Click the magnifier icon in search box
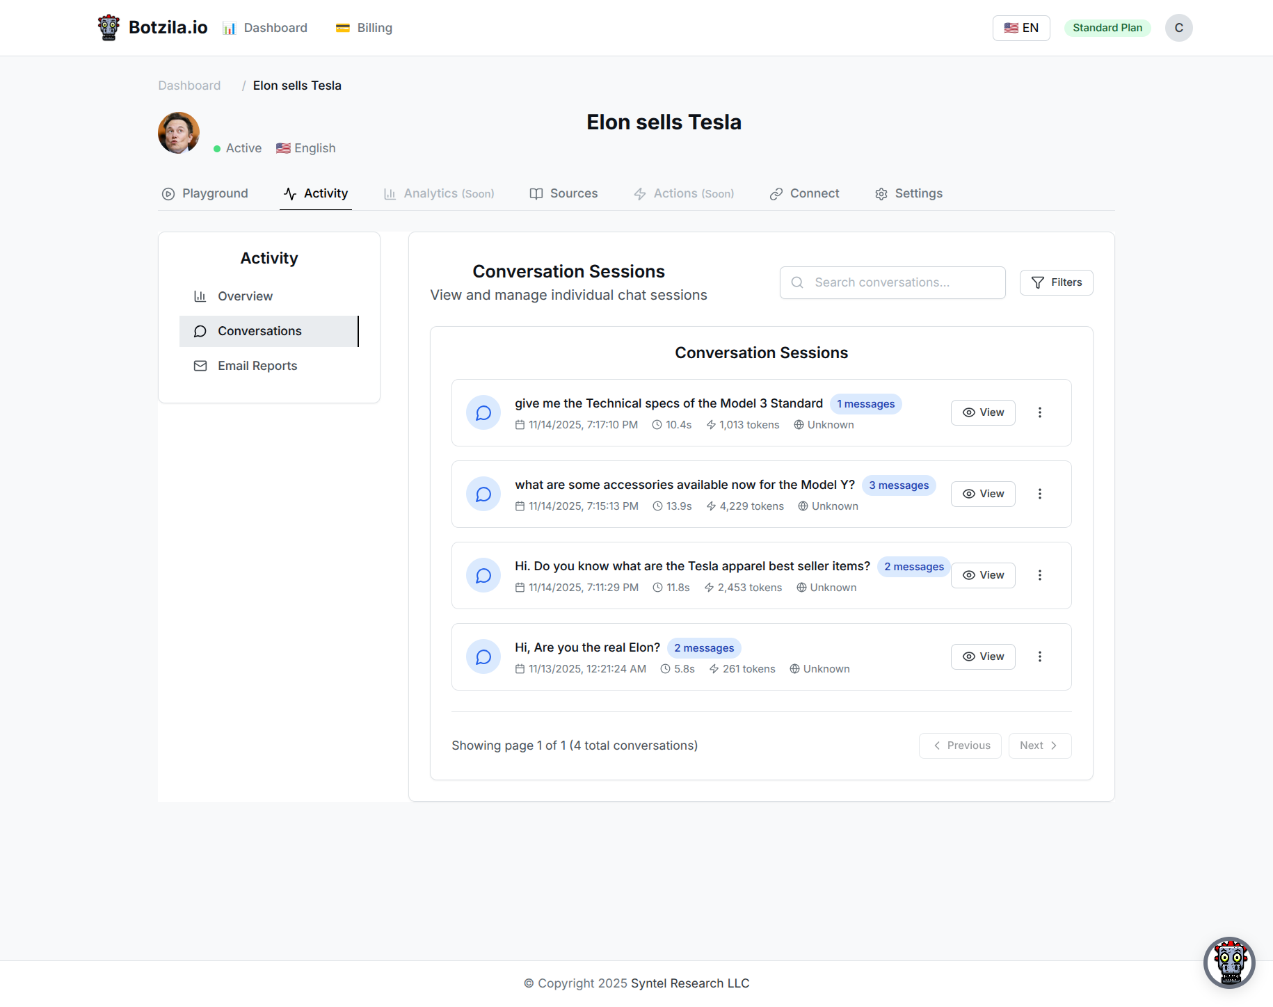1273x1007 pixels. [797, 282]
